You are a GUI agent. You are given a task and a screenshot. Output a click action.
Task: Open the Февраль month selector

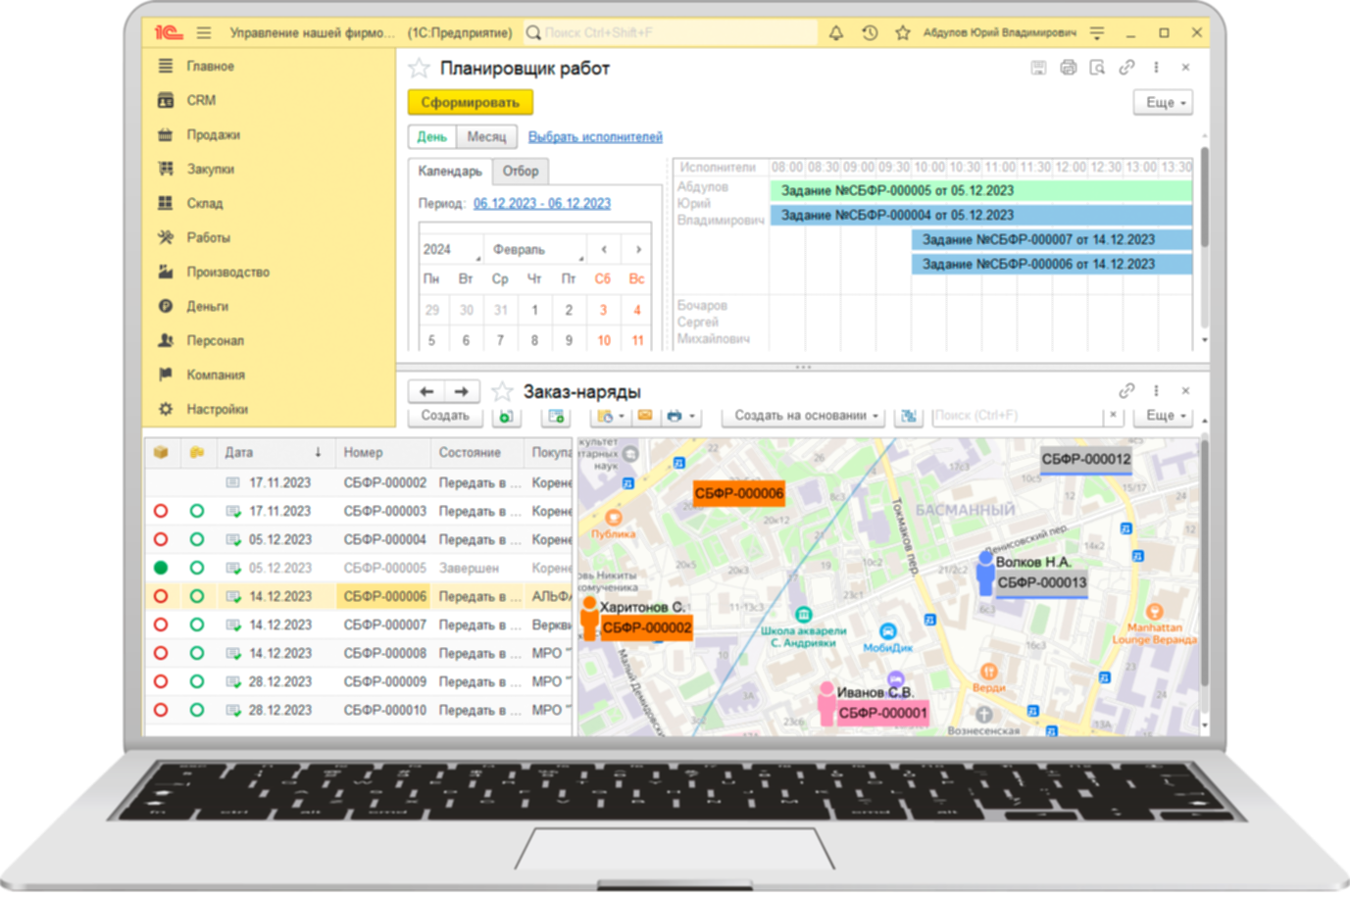537,249
